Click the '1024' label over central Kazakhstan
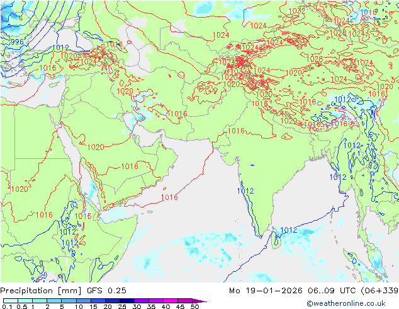This screenshot has height=309, width=399. (x=221, y=35)
